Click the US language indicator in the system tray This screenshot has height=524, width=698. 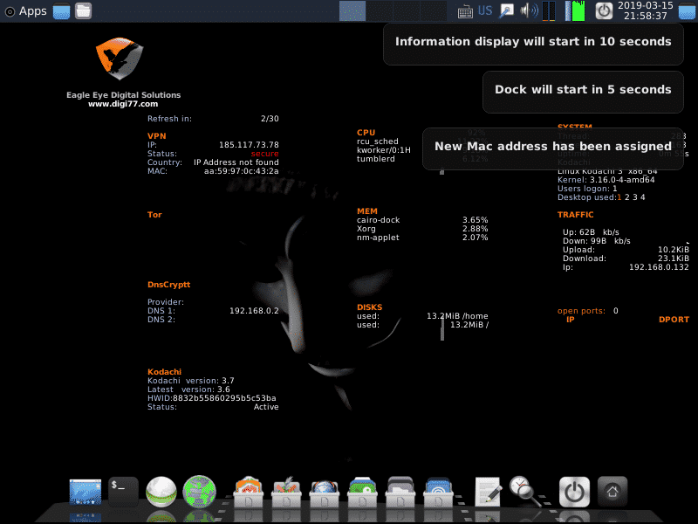[485, 11]
